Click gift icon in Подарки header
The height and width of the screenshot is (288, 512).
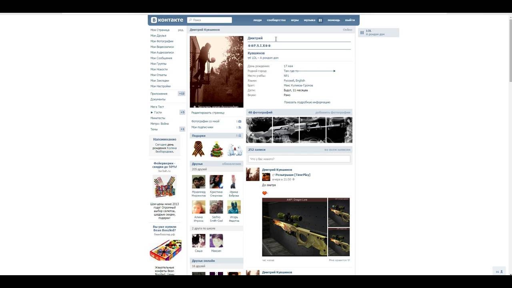coord(240,136)
